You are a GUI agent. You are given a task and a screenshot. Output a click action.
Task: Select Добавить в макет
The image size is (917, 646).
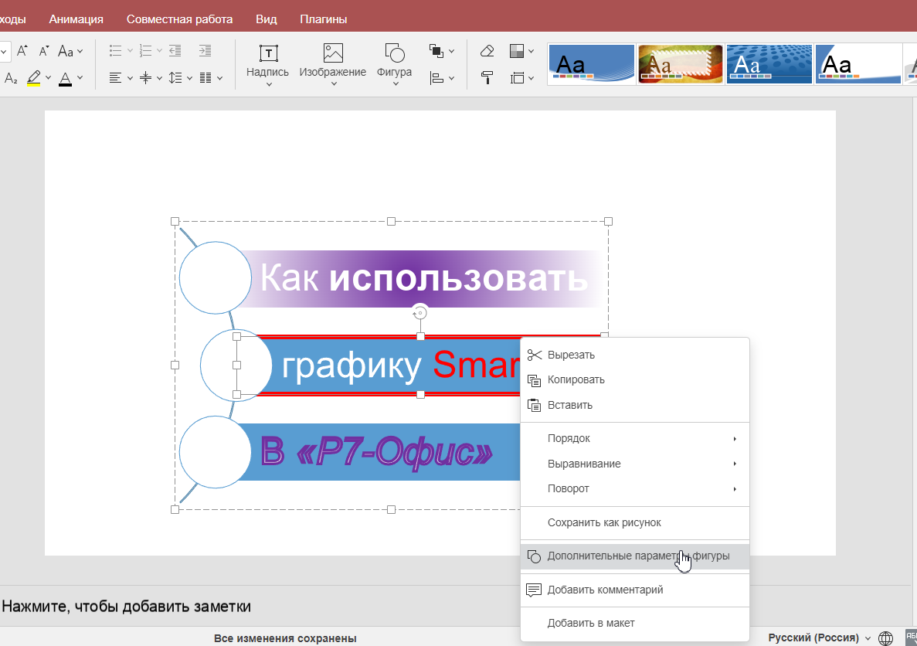634,623
